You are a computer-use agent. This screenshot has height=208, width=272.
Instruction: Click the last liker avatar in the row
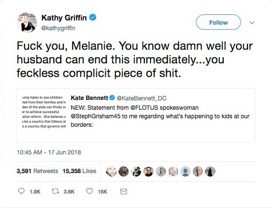tap(210, 171)
